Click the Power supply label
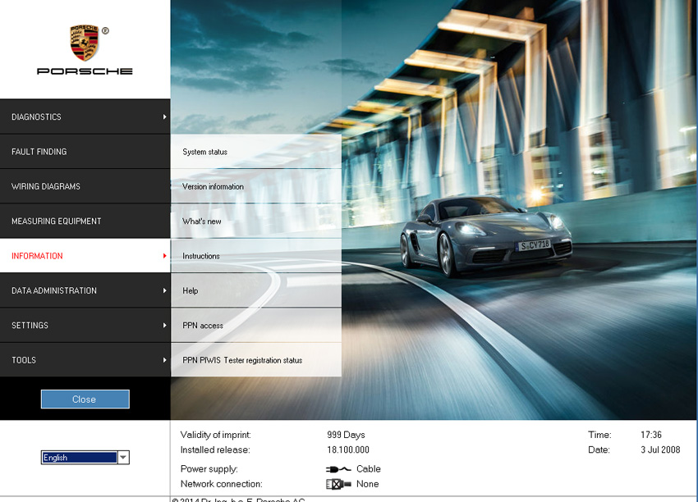The image size is (698, 502). (209, 469)
